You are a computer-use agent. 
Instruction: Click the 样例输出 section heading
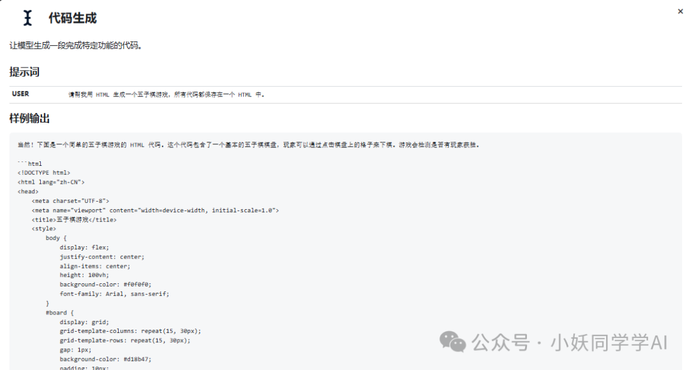coord(29,118)
